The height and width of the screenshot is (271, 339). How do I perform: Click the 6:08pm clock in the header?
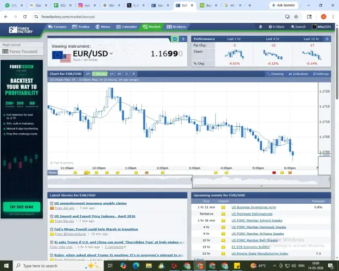click(277, 27)
